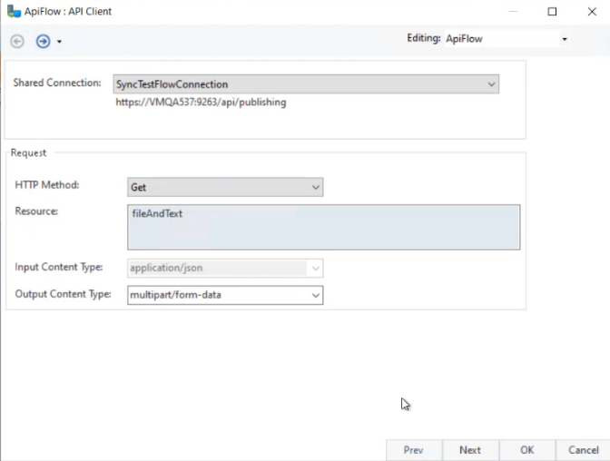610x461 pixels.
Task: Click the Resource field containing fileAndText
Action: (x=323, y=227)
